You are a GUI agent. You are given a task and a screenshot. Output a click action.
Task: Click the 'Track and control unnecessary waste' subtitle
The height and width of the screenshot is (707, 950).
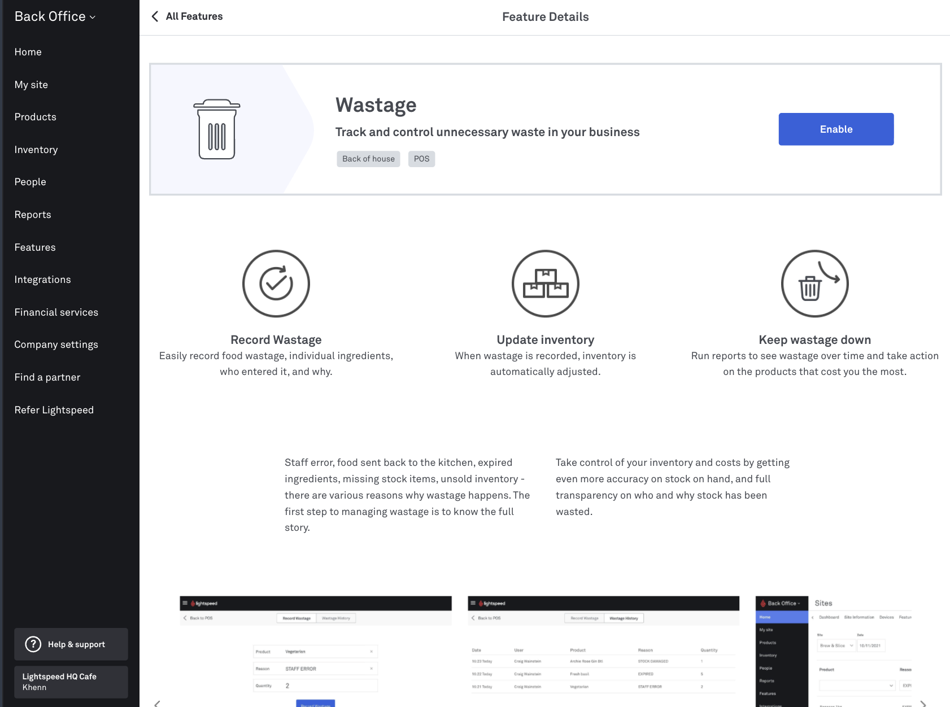487,132
